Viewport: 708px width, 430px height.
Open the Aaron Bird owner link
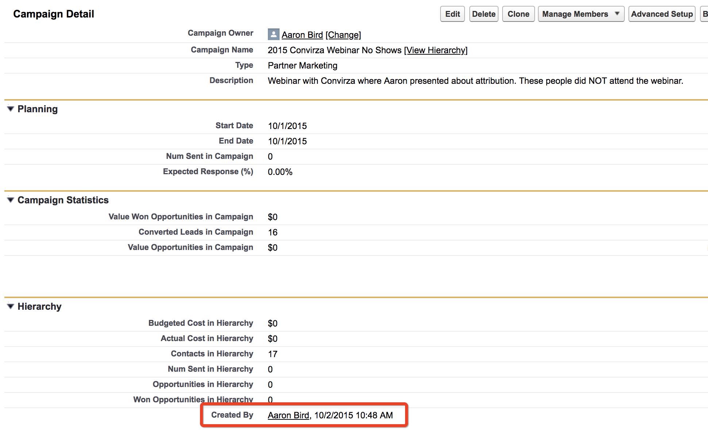click(302, 35)
